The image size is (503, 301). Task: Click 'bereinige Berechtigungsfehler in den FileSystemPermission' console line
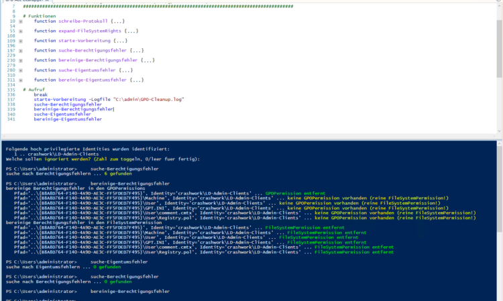[x=84, y=223]
